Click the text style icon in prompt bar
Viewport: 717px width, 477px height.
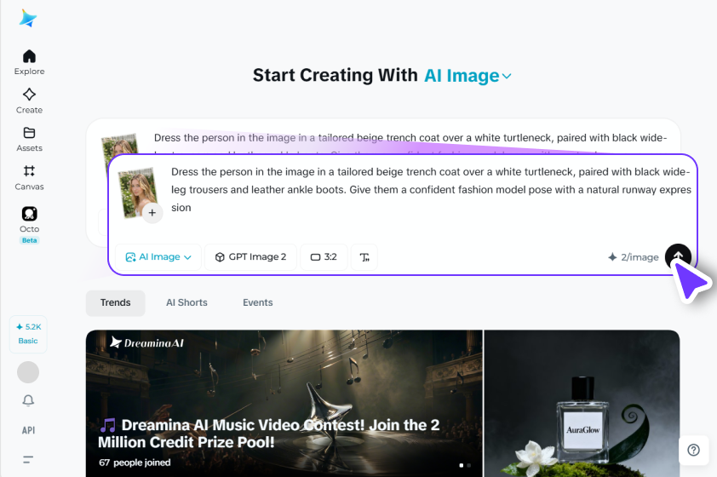tap(364, 257)
